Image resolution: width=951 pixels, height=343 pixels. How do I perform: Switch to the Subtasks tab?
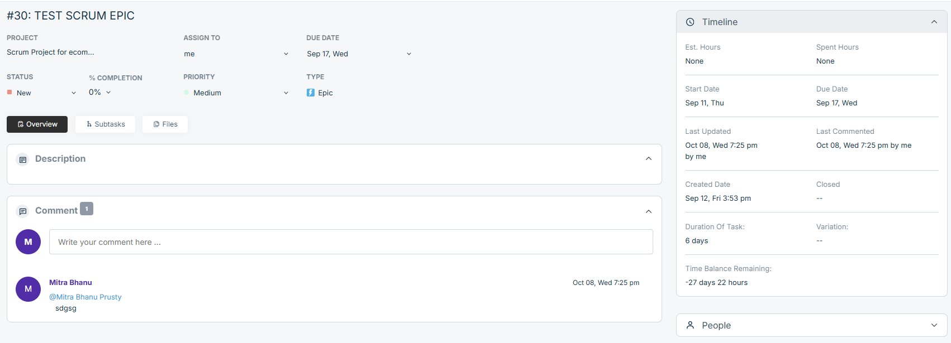[x=106, y=124]
